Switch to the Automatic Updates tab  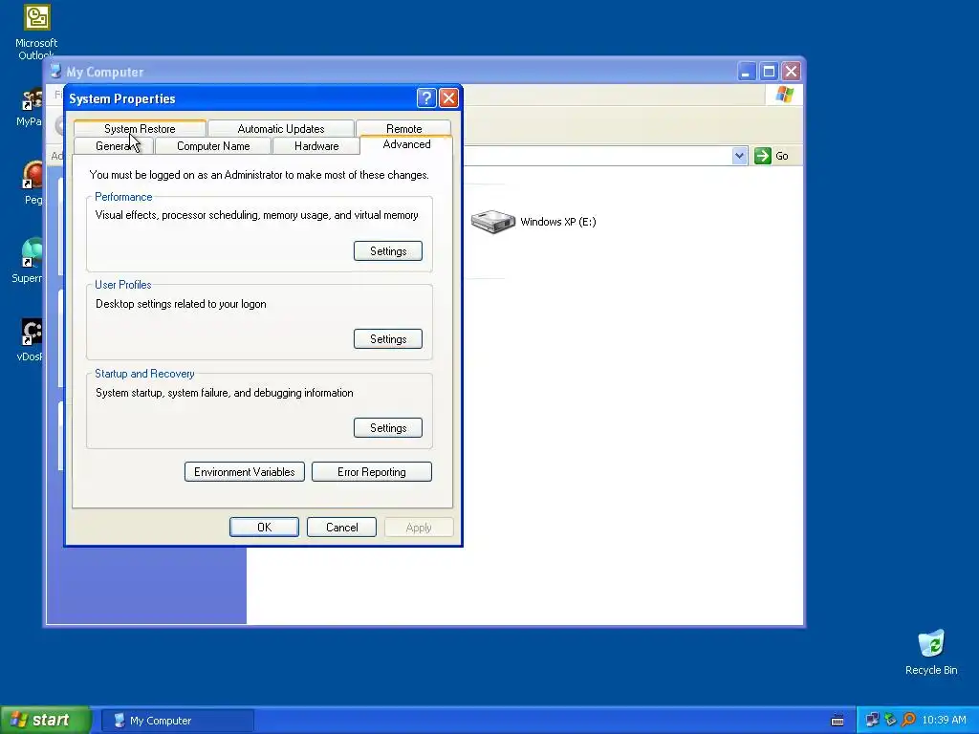pyautogui.click(x=281, y=129)
